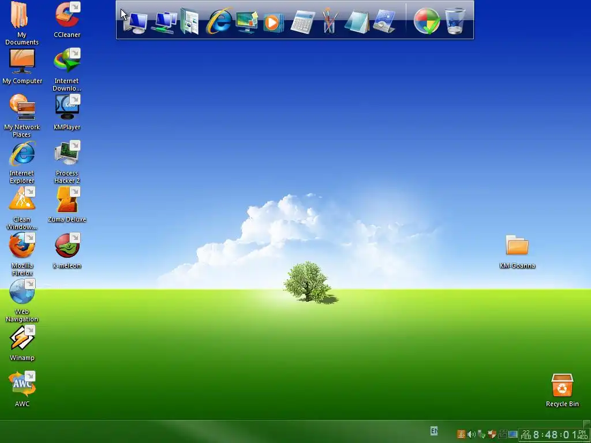This screenshot has width=591, height=443.
Task: Select the My Computer desktop icon
Action: pos(22,66)
